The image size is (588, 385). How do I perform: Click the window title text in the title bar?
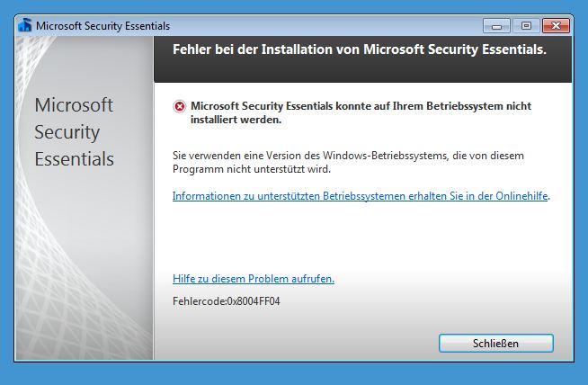point(102,26)
